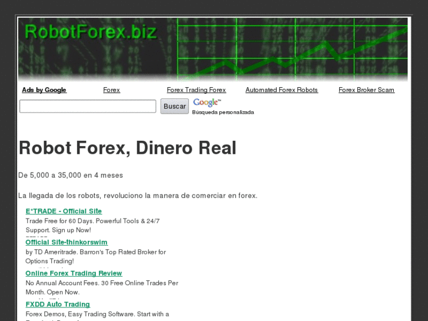Click the No Annual Account Fees text

coord(102,287)
